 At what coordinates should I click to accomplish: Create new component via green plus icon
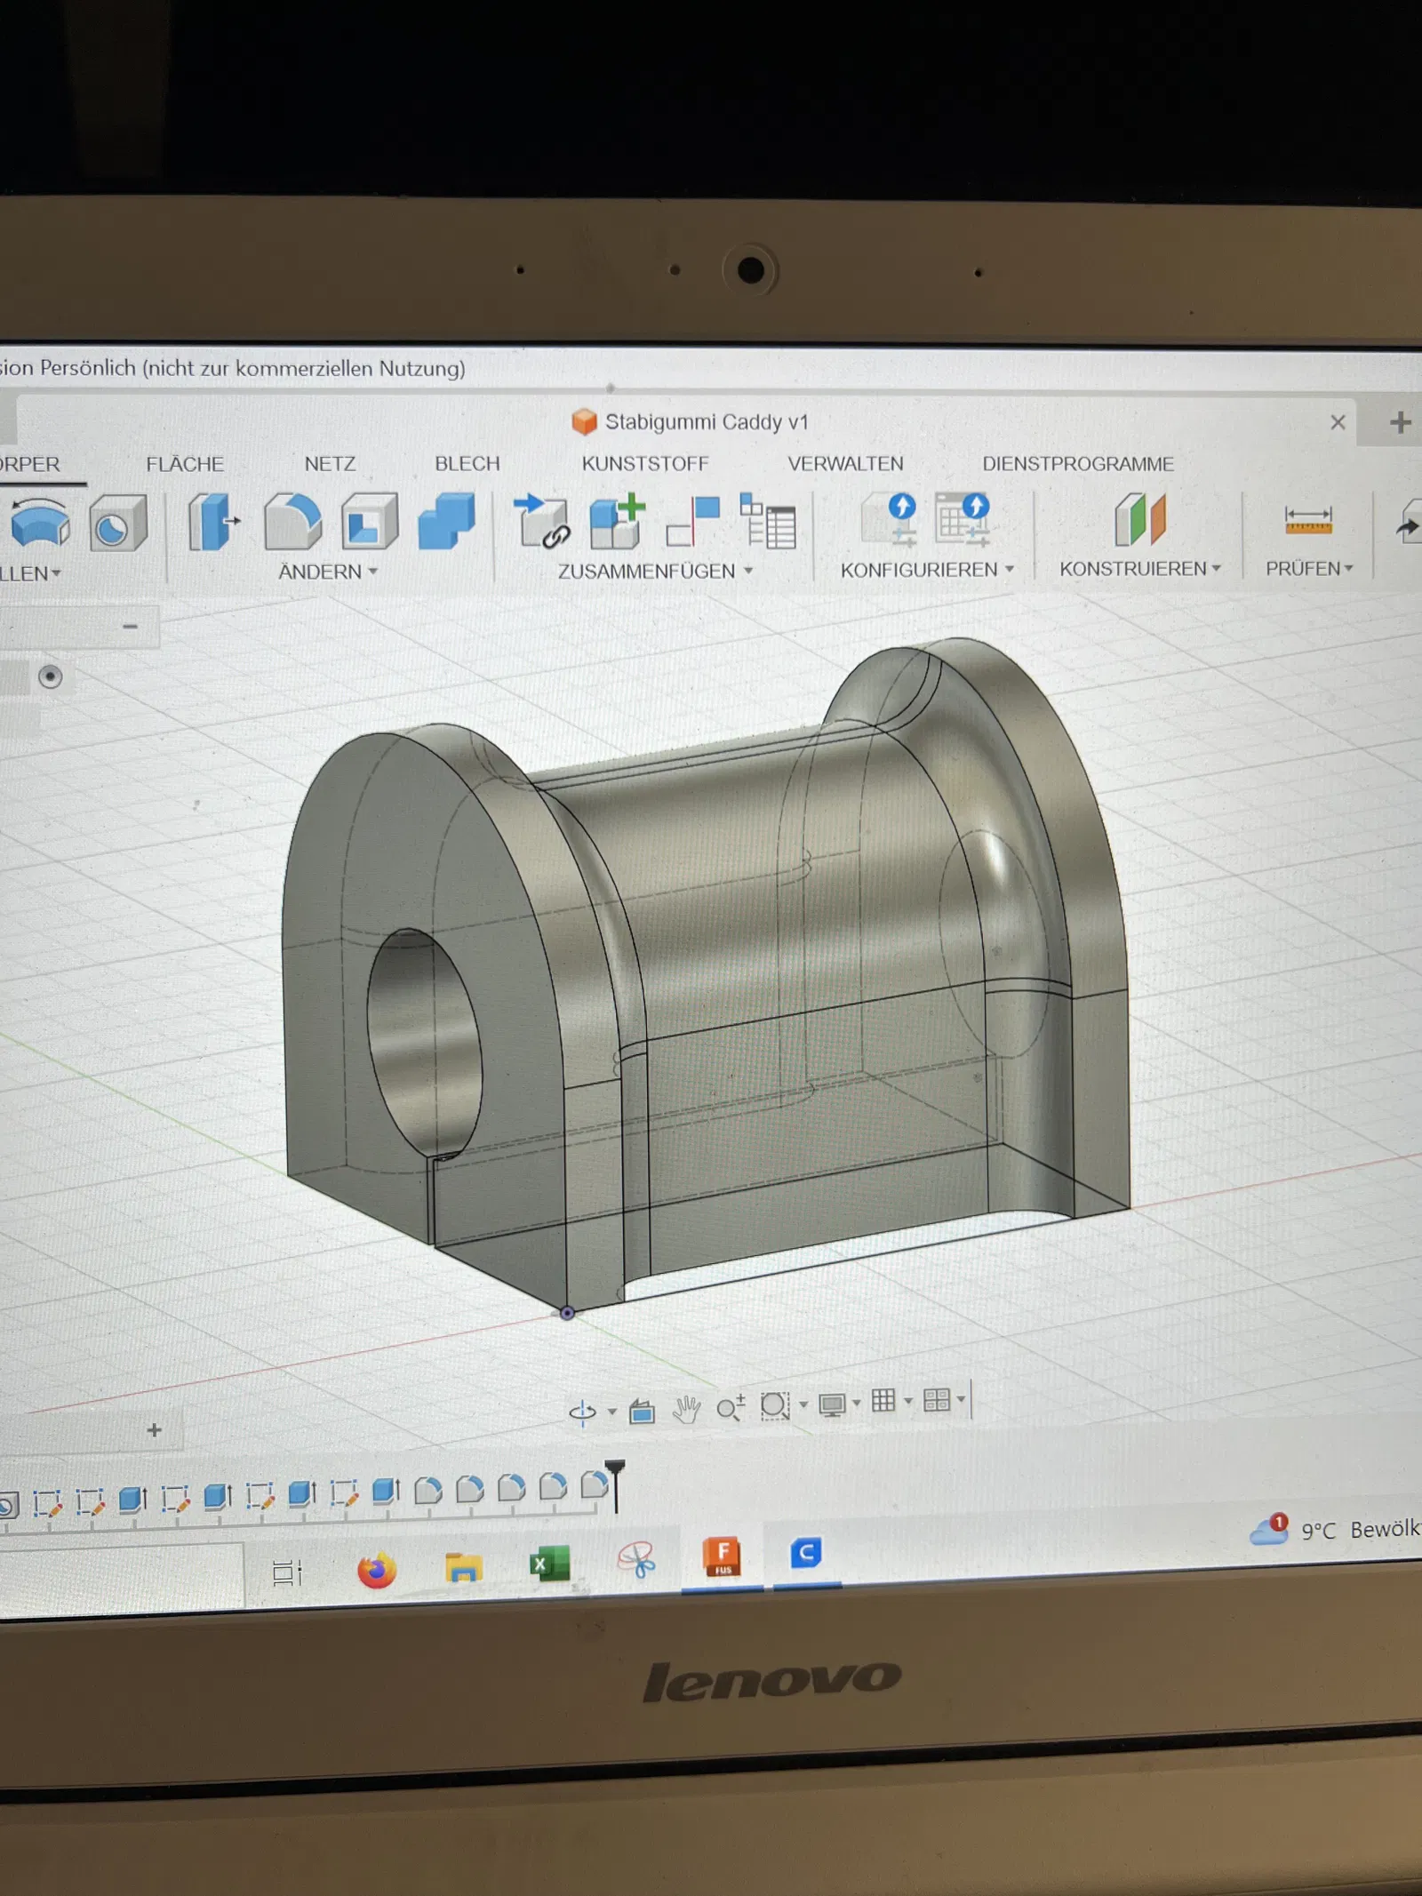click(x=617, y=521)
